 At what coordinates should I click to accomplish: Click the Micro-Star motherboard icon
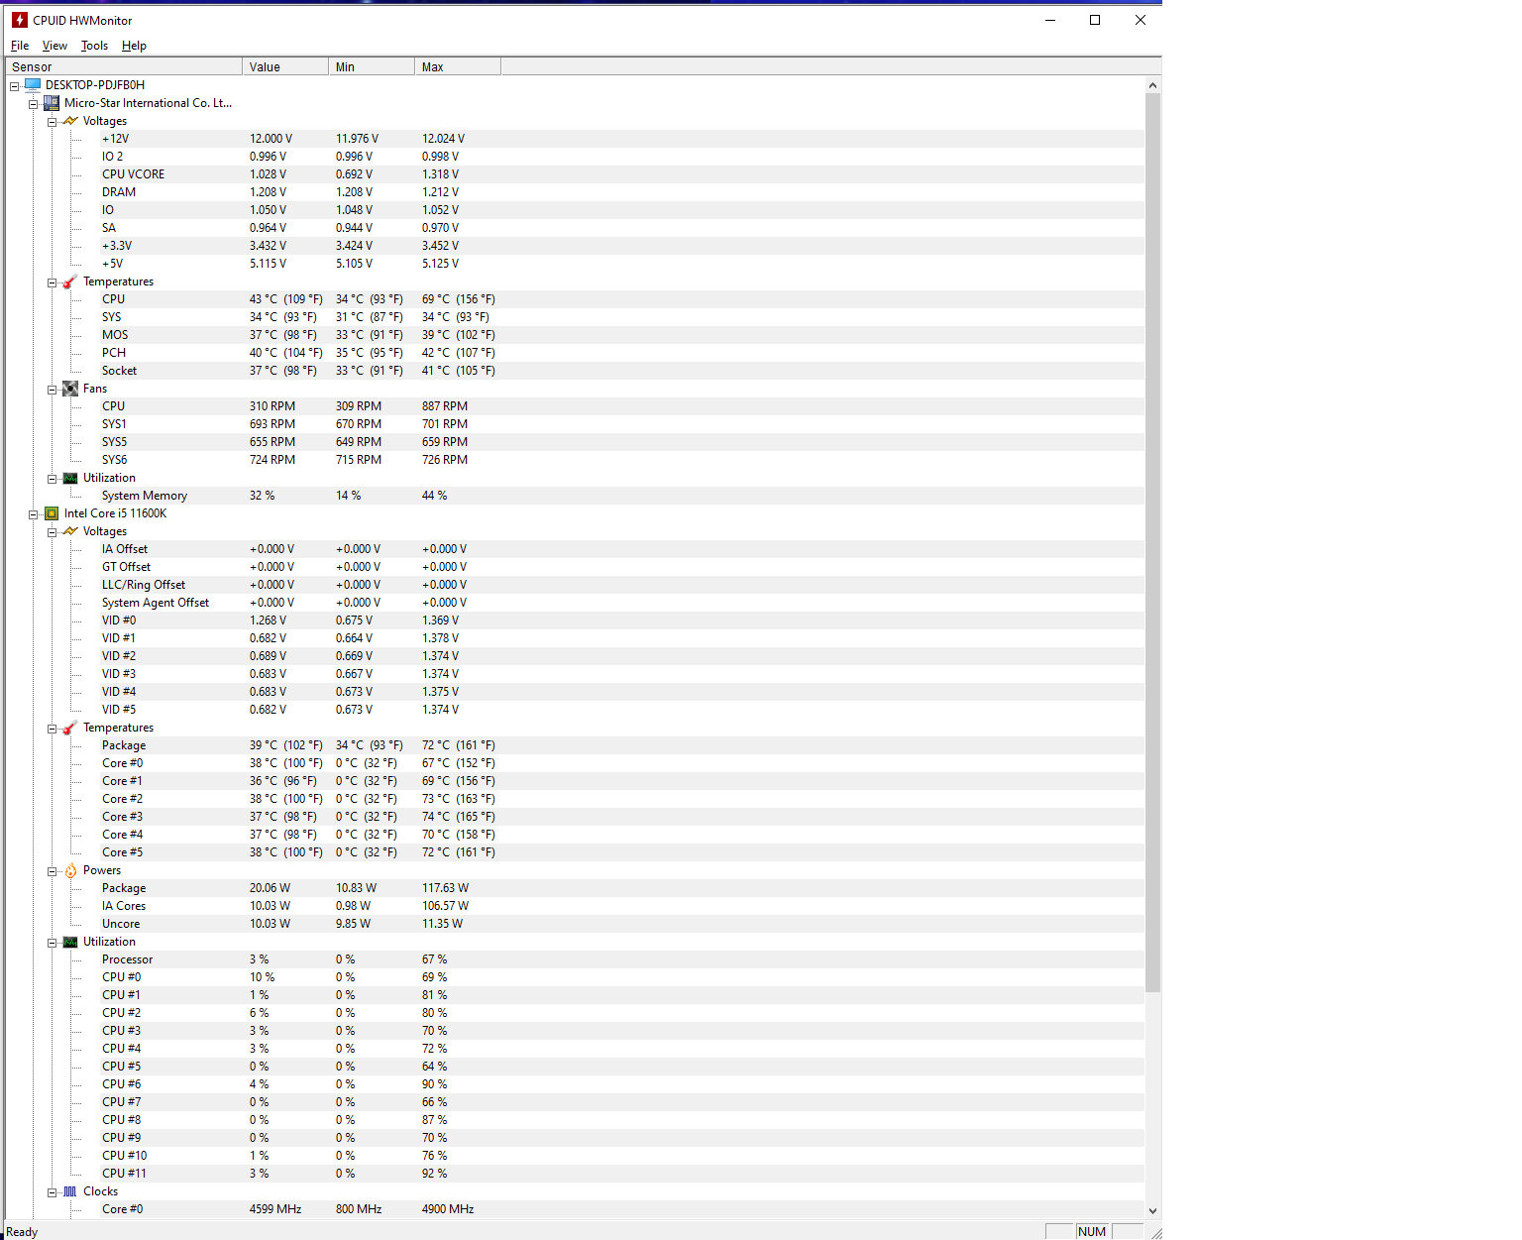click(x=52, y=103)
